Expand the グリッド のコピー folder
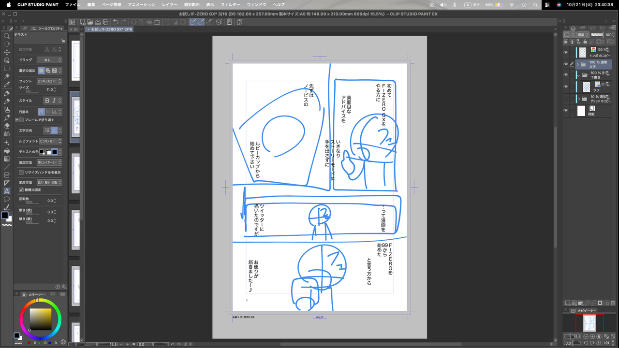The image size is (619, 348). click(x=579, y=99)
